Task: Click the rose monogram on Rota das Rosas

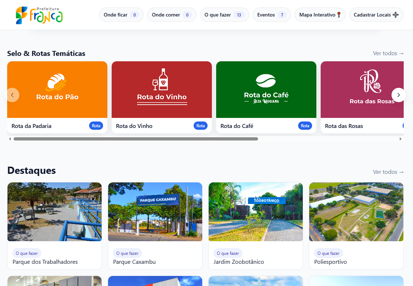Action: (x=370, y=82)
